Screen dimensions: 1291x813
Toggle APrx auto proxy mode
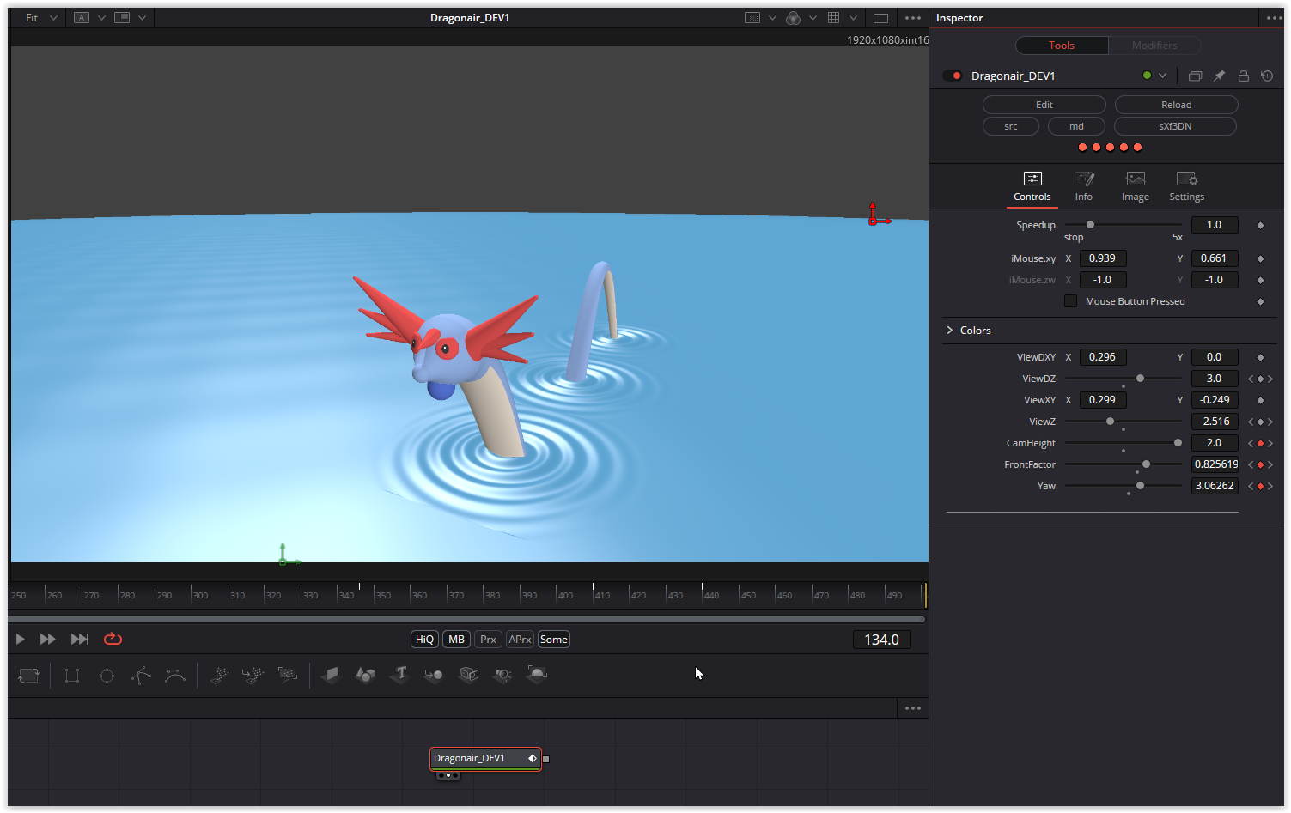pos(520,640)
